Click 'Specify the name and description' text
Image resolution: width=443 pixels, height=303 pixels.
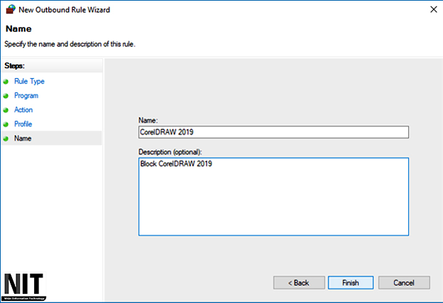(x=70, y=44)
